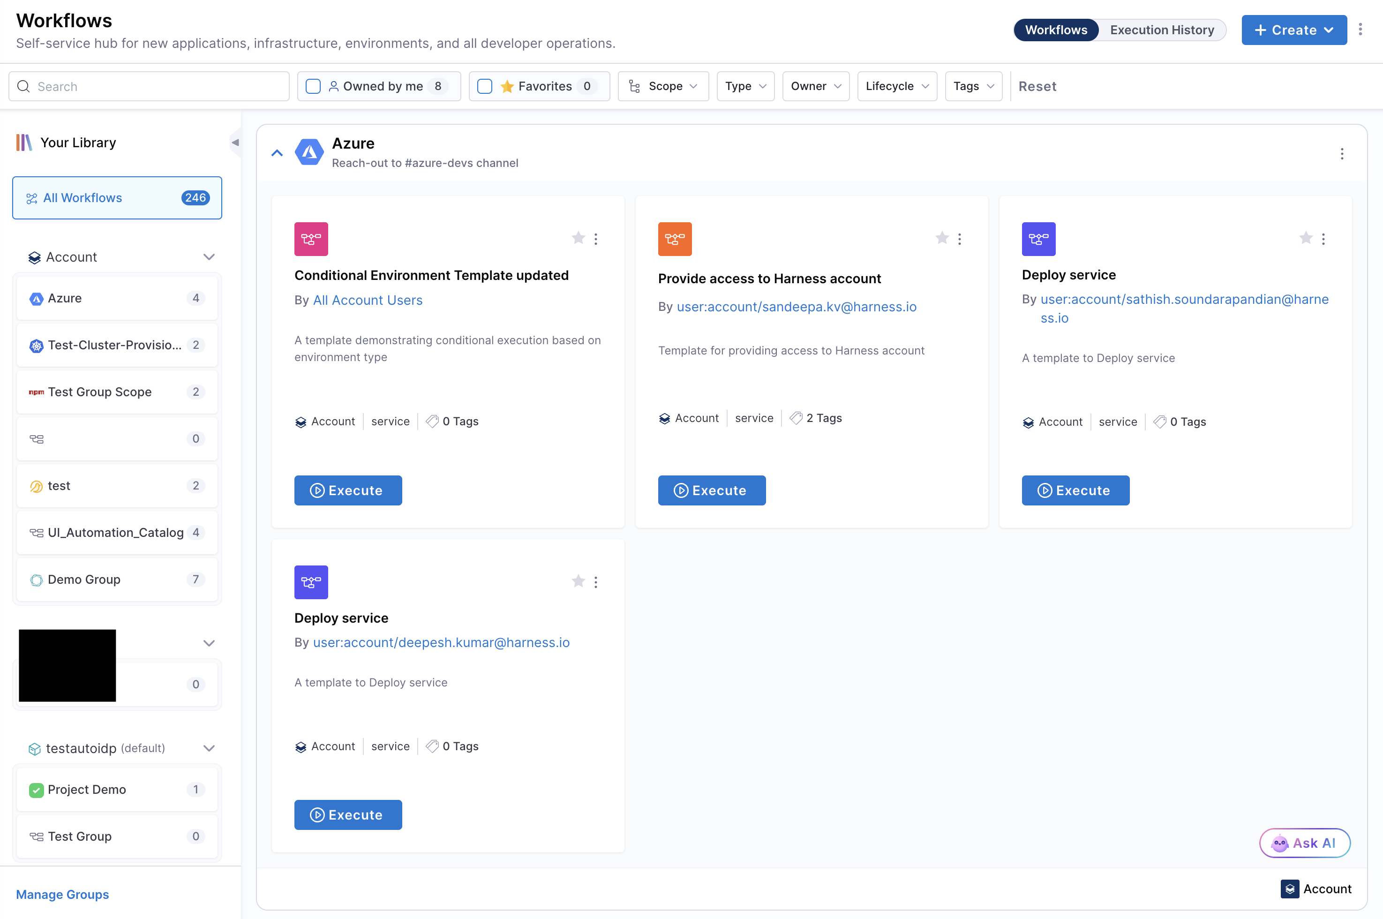Switch to Execution History tab

1162,30
